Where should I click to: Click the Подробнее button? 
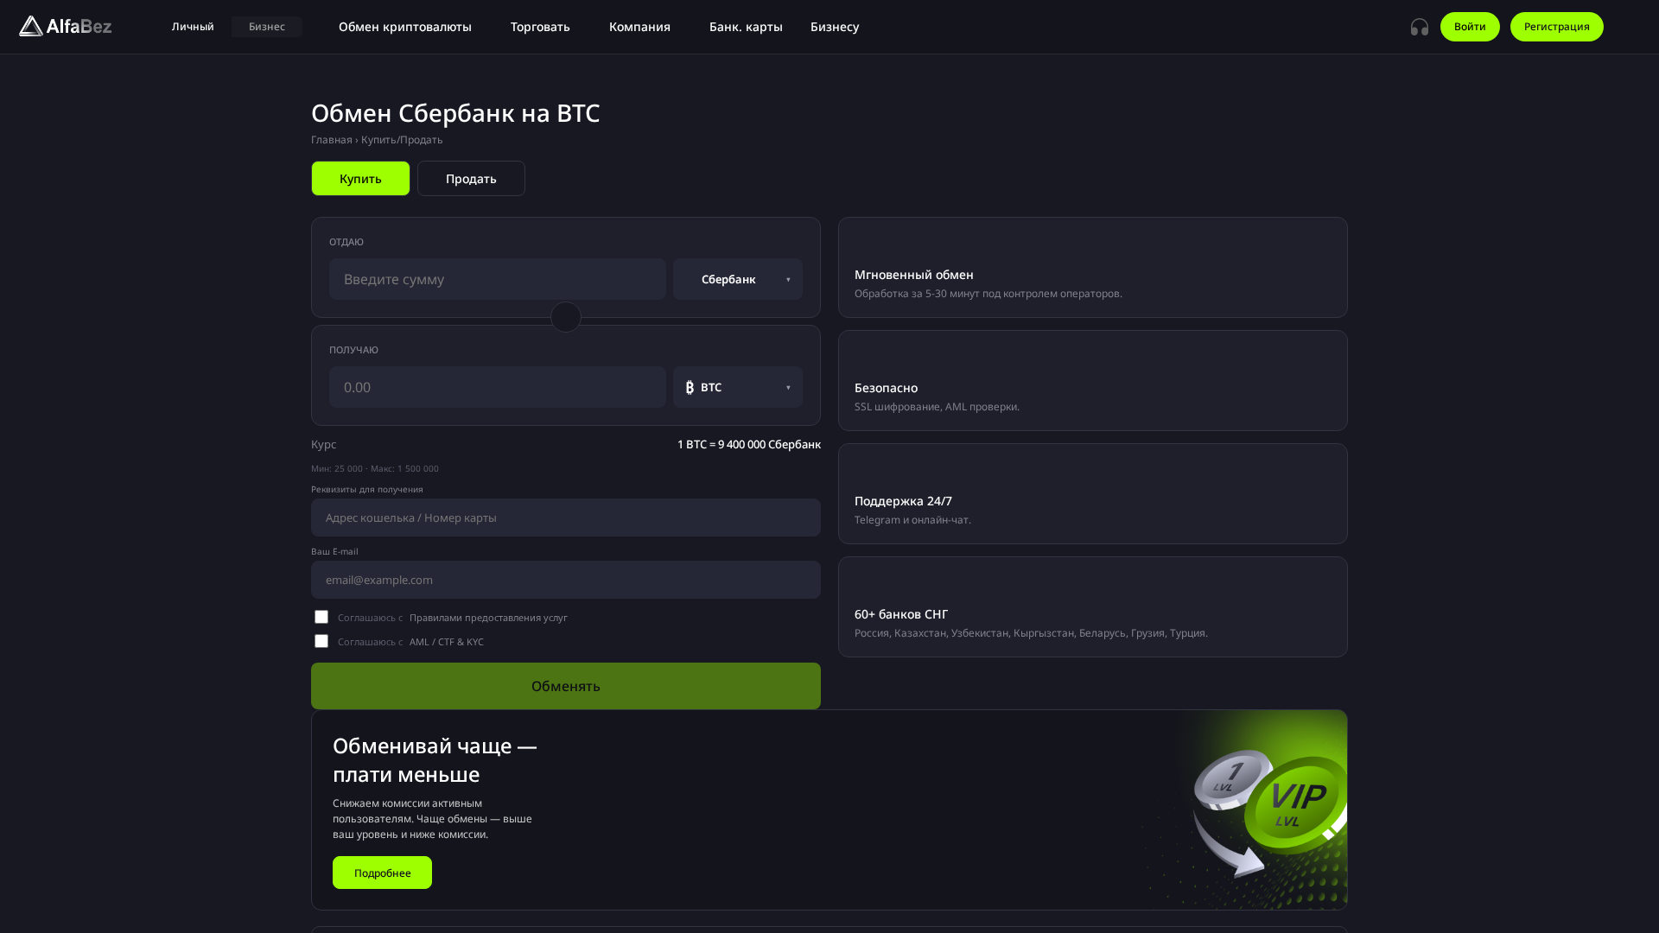382,873
